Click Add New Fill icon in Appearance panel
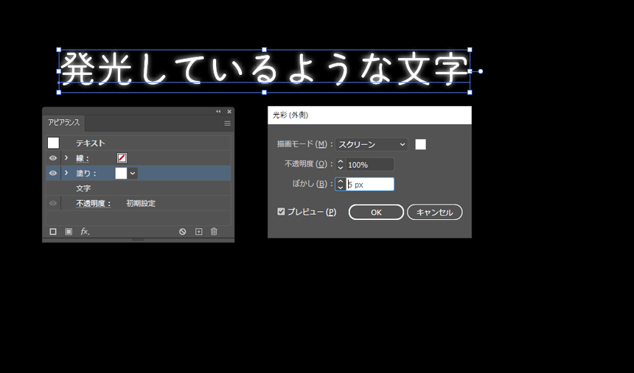Screen dimensions: 634x373 (69, 231)
